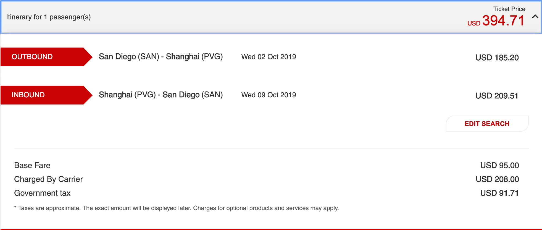Click the Base Fare label

32,165
